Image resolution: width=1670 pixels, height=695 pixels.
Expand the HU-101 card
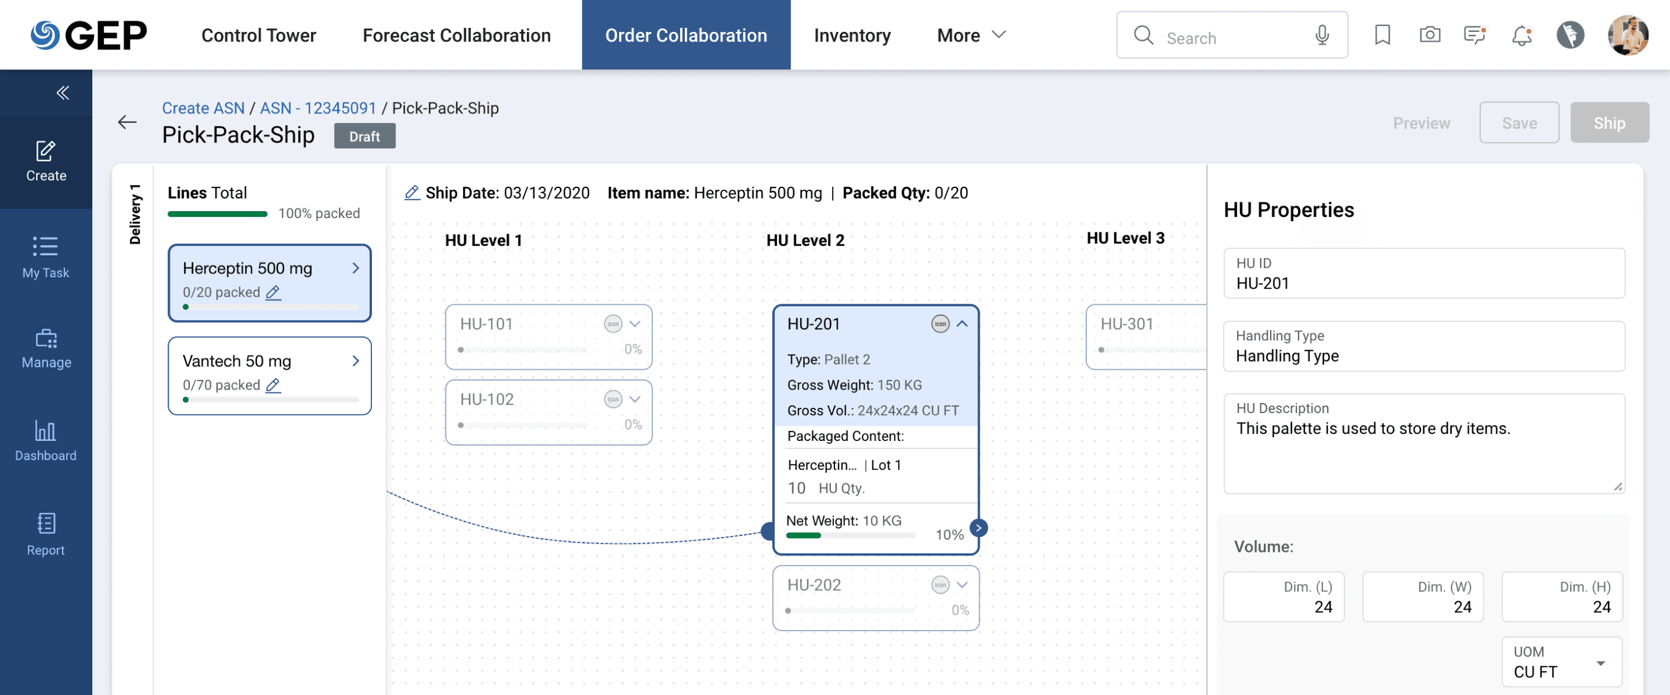coord(635,324)
